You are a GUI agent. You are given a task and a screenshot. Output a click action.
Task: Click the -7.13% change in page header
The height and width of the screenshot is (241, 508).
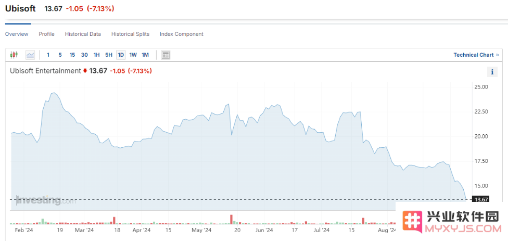(x=101, y=9)
